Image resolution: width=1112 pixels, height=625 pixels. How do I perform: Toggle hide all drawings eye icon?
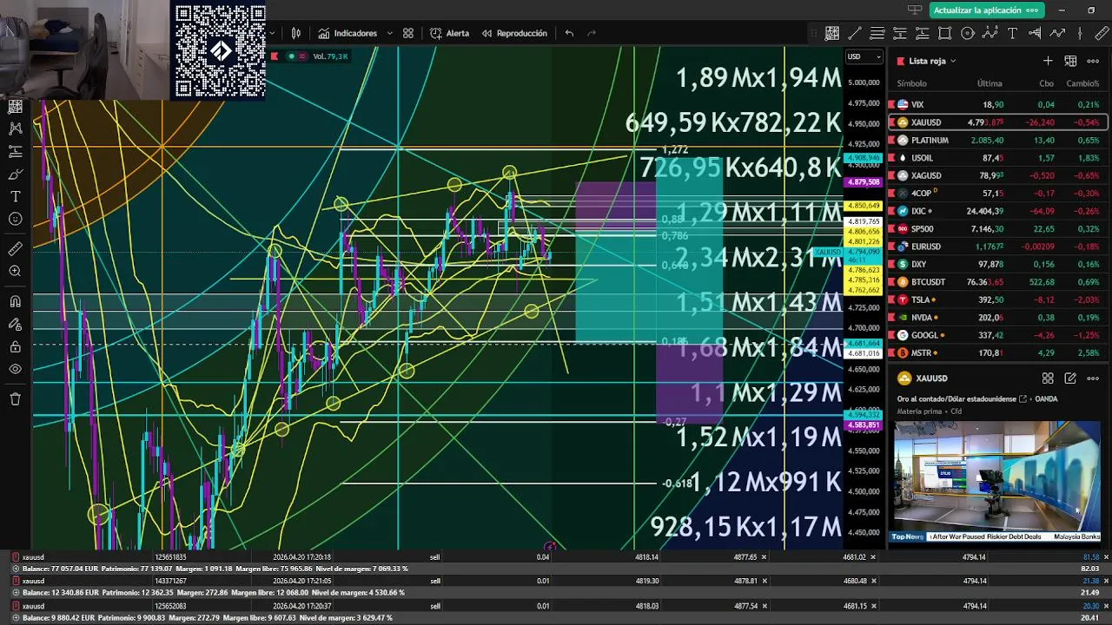[x=15, y=369]
